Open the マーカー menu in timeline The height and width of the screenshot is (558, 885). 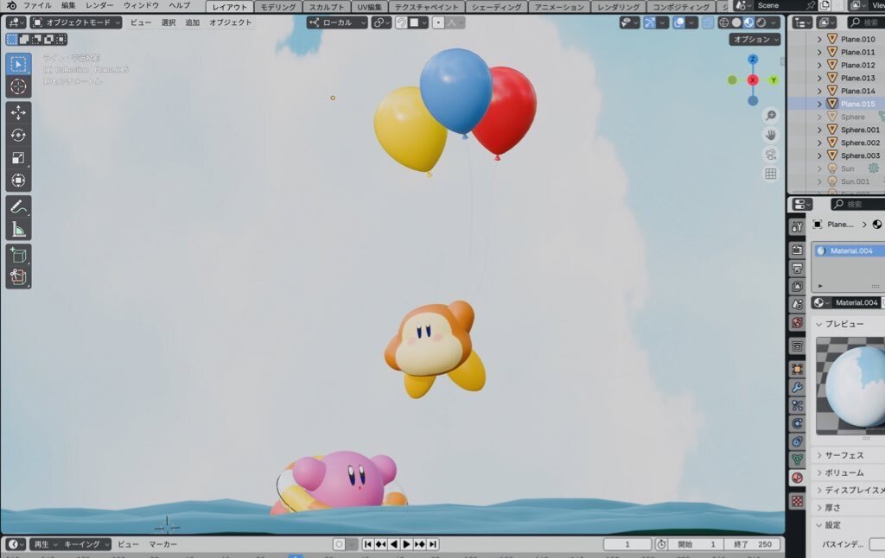162,544
